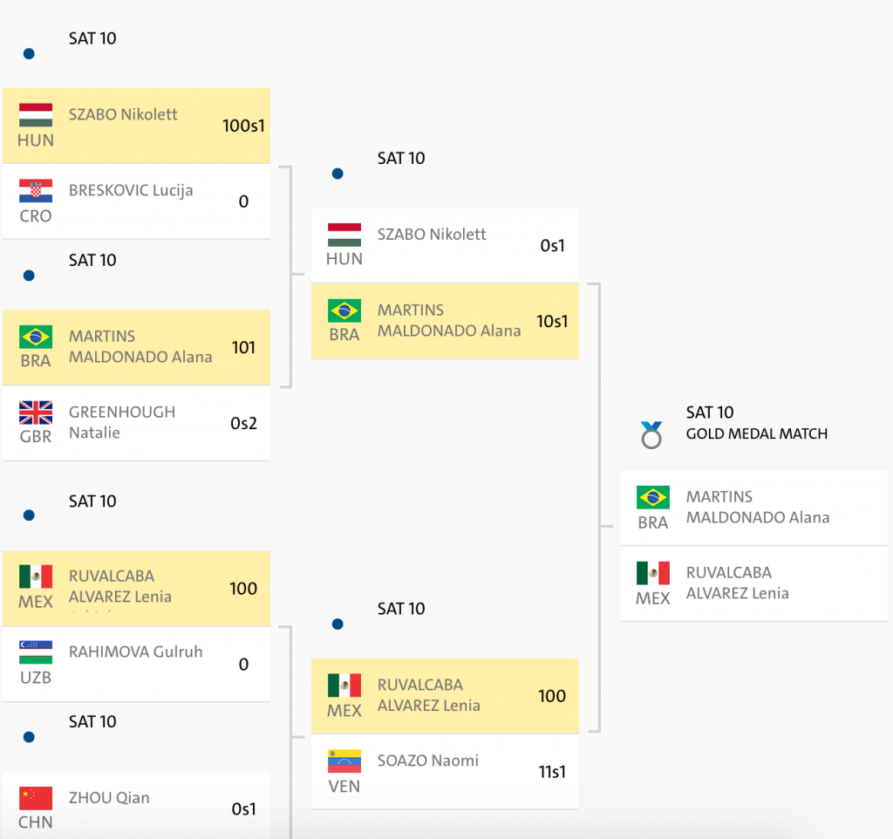Viewport: 893px width, 839px height.
Task: Click Mexico flag in the gold medal match
Action: click(653, 573)
